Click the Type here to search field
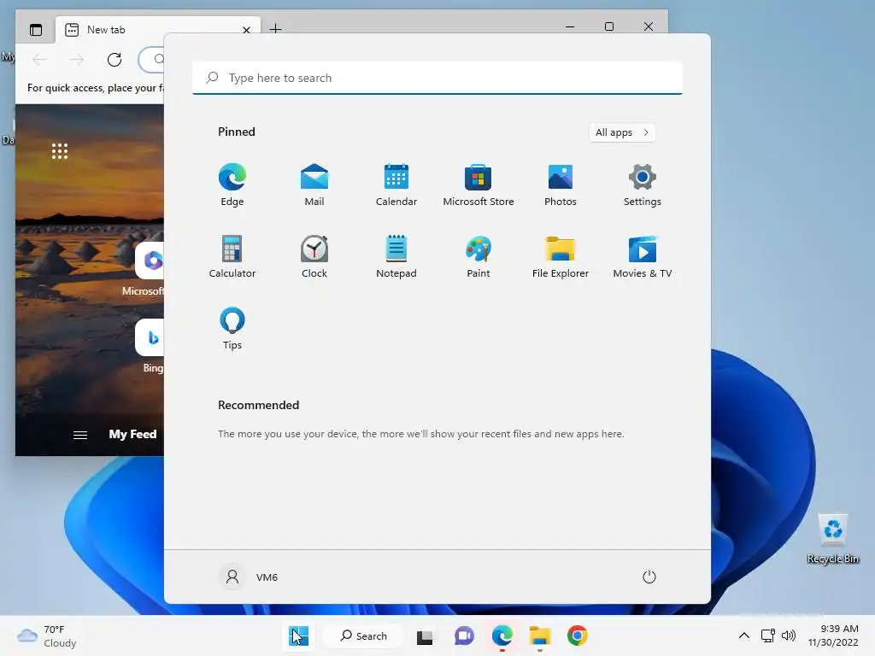875x656 pixels. 437,78
